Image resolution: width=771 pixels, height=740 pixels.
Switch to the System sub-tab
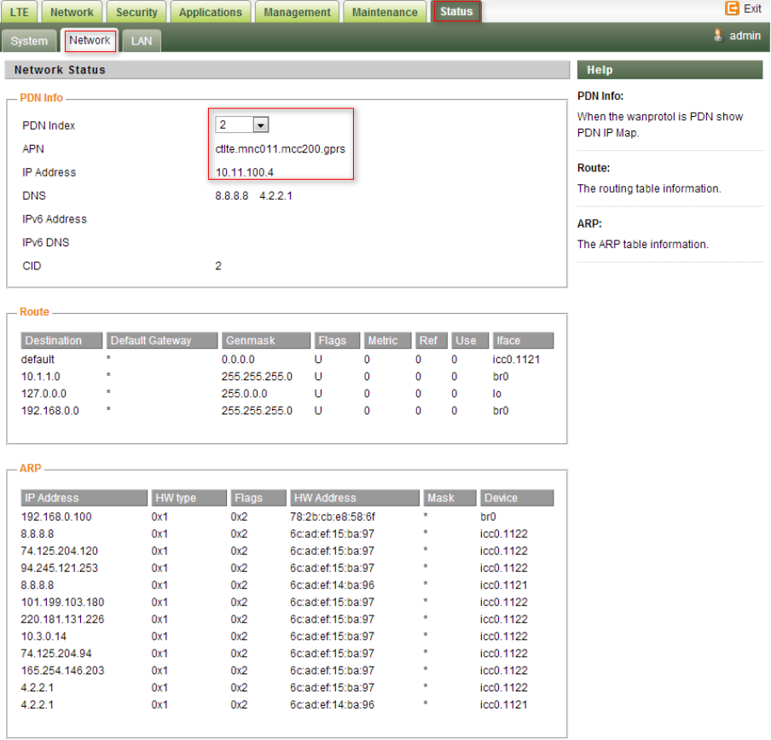pos(29,41)
